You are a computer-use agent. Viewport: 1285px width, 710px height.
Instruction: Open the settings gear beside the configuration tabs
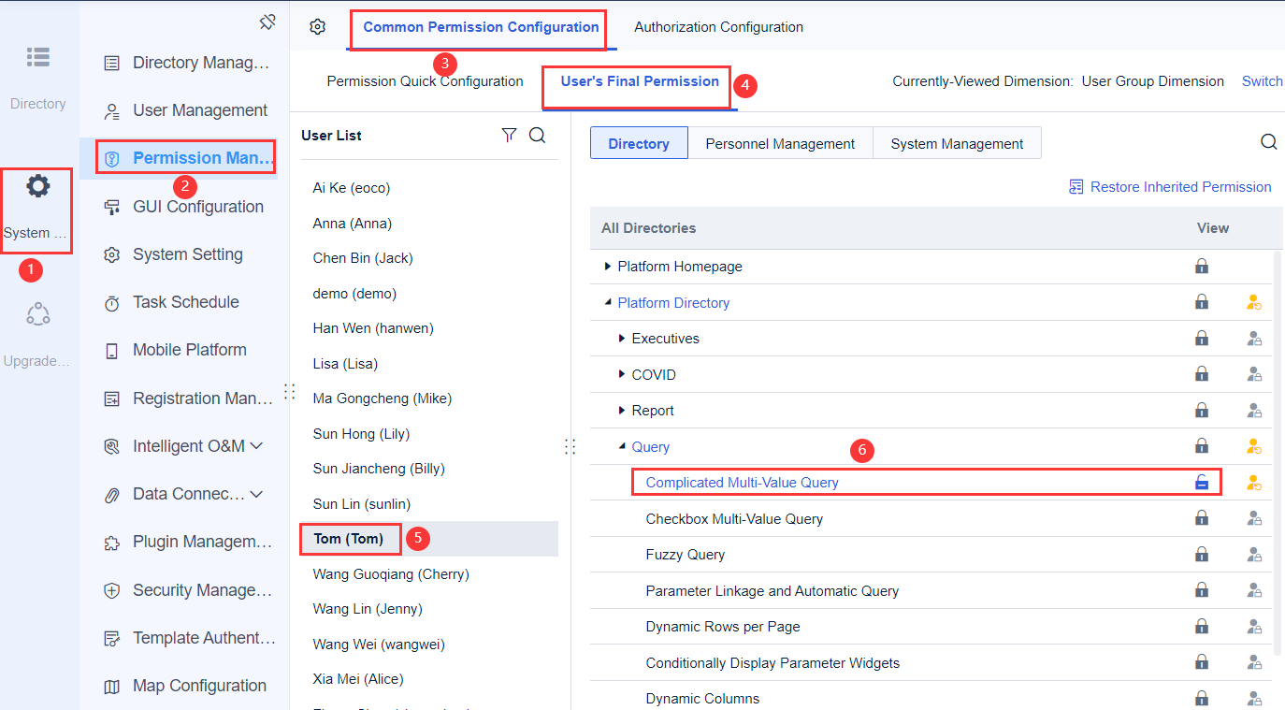[x=317, y=27]
